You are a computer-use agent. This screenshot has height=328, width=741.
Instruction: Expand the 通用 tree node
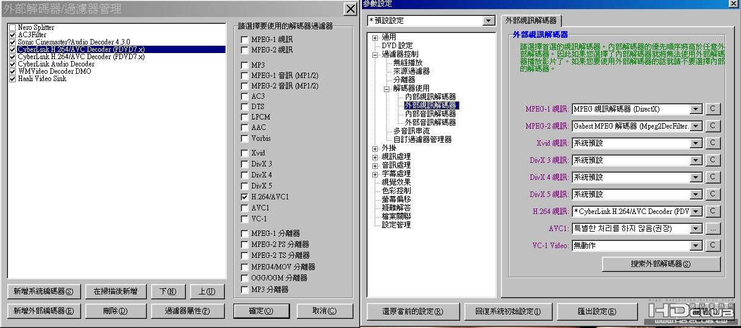coord(375,38)
